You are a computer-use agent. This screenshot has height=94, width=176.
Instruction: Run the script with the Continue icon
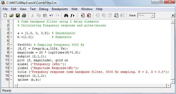pyautogui.click(x=116, y=15)
